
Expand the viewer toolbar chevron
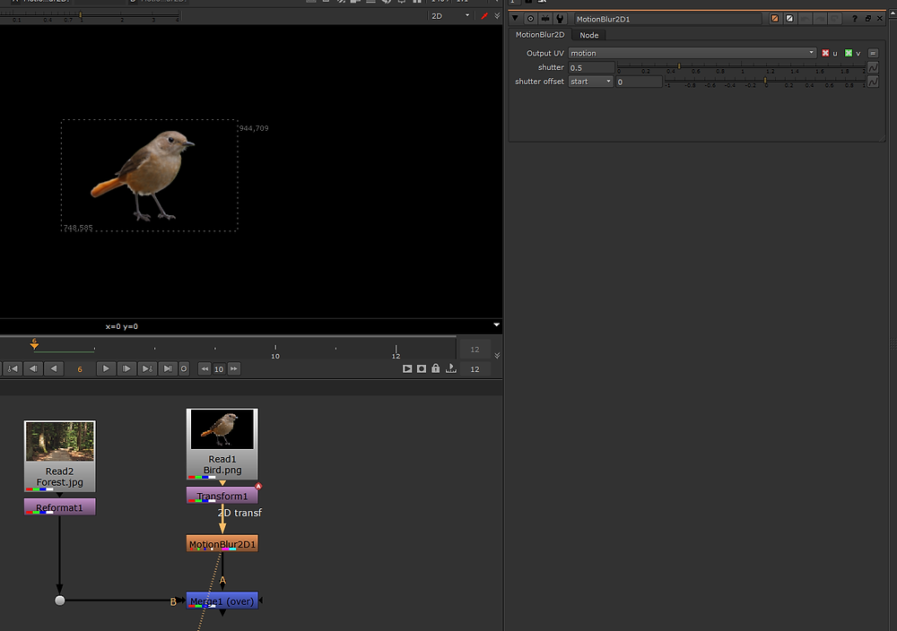click(x=497, y=16)
